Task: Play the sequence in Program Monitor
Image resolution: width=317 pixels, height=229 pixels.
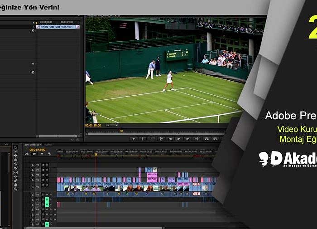Action: click(x=178, y=139)
